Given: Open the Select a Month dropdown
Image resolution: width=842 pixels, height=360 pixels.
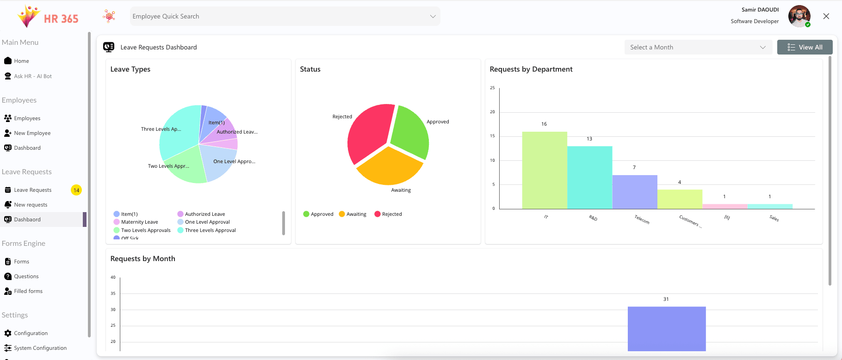Looking at the screenshot, I should 698,47.
